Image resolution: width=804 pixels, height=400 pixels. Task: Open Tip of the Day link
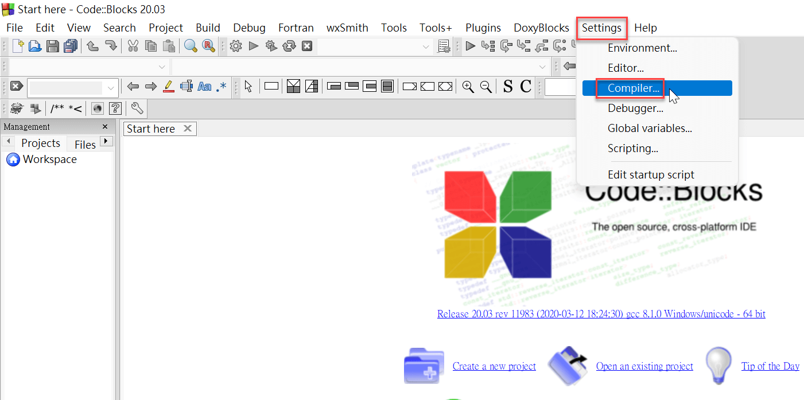tap(770, 366)
